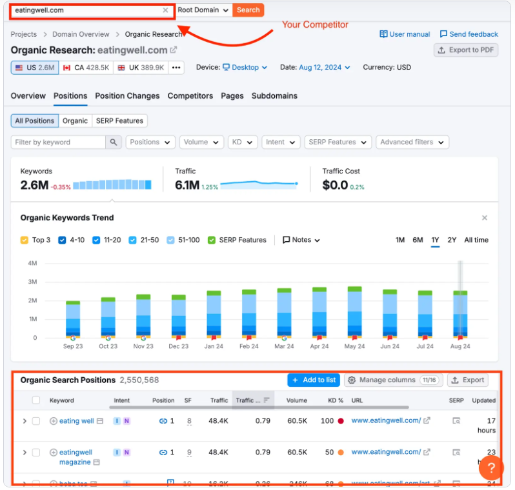This screenshot has width=515, height=490.
Task: Click the Aug 24 bar in chart
Action: [x=460, y=314]
